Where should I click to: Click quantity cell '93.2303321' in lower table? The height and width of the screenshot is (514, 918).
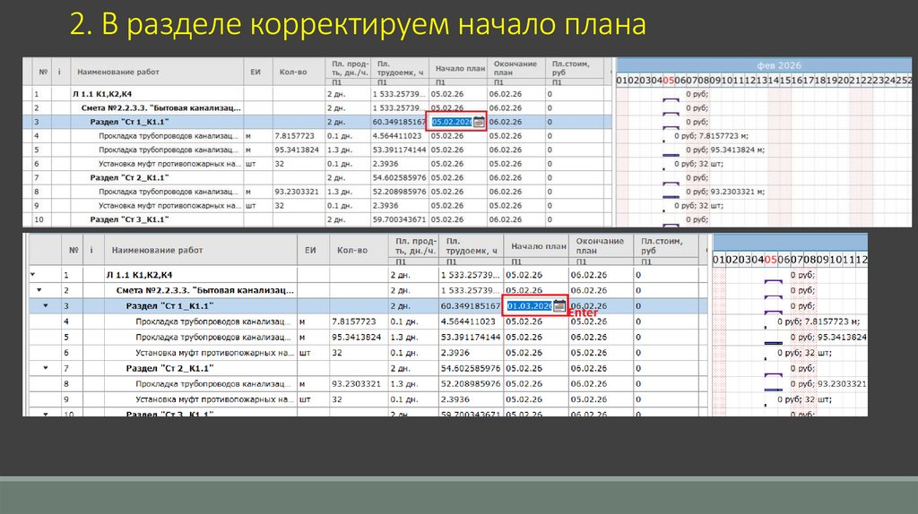point(357,384)
